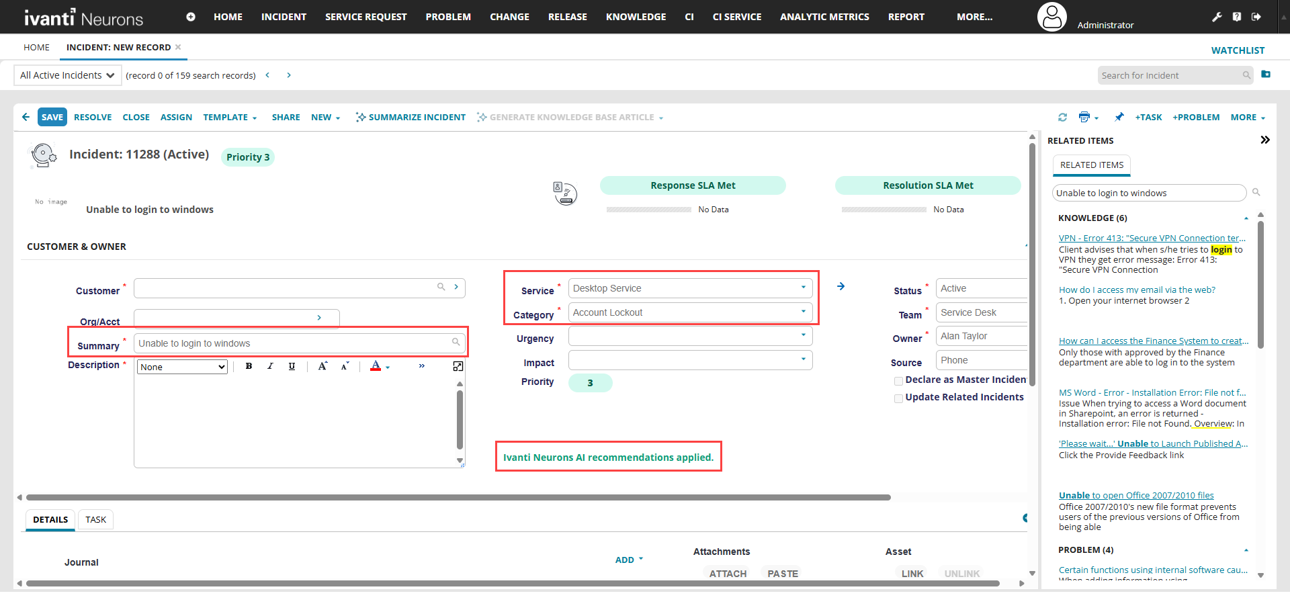Viewport: 1290px width, 612px height.
Task: Pin the record with pushpin icon
Action: (1119, 118)
